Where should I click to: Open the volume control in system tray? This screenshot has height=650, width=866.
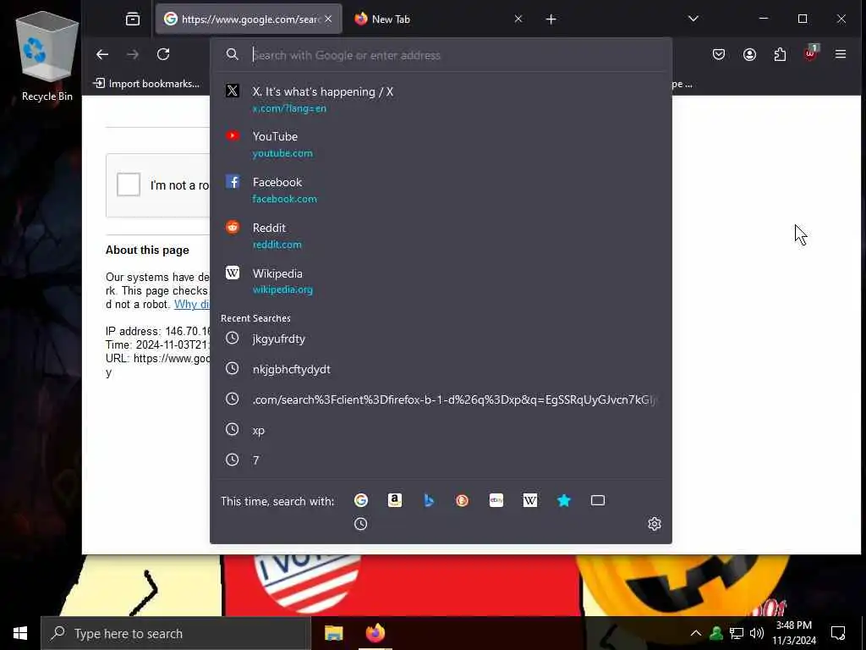tap(757, 633)
